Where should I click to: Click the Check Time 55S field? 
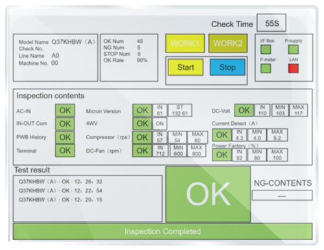(272, 23)
